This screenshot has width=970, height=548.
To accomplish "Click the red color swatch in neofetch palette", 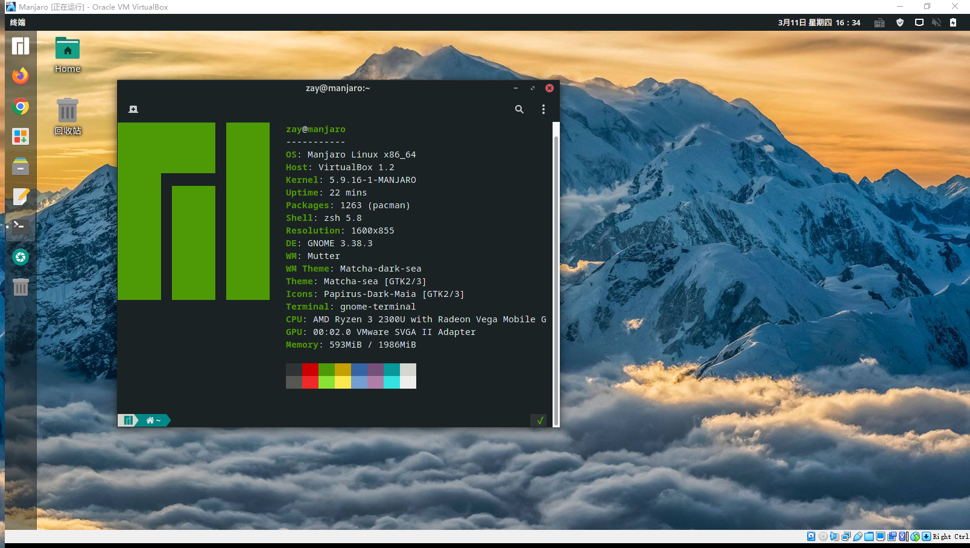I will (x=310, y=371).
